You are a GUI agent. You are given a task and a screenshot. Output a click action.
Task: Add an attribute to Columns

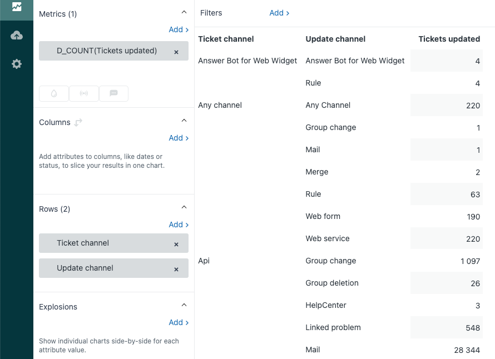[x=179, y=138]
